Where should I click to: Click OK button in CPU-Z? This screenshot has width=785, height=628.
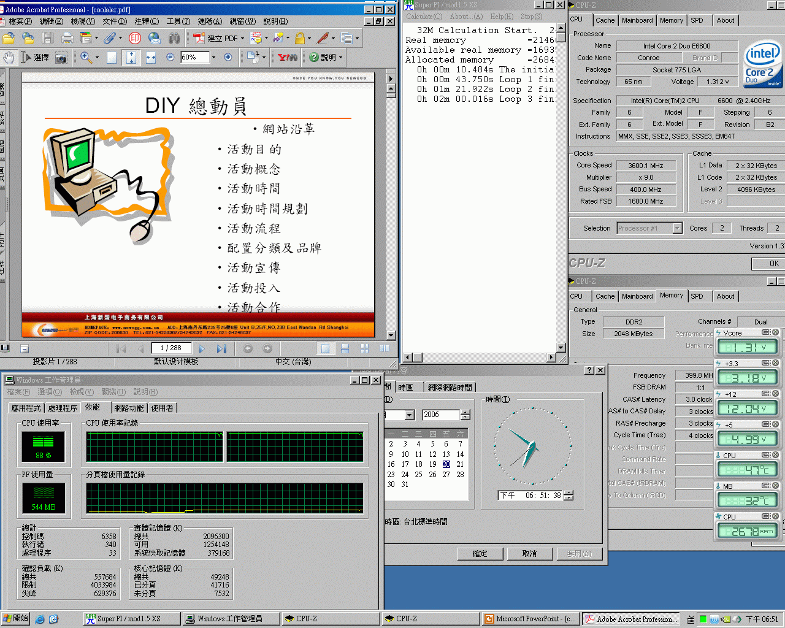coord(773,264)
